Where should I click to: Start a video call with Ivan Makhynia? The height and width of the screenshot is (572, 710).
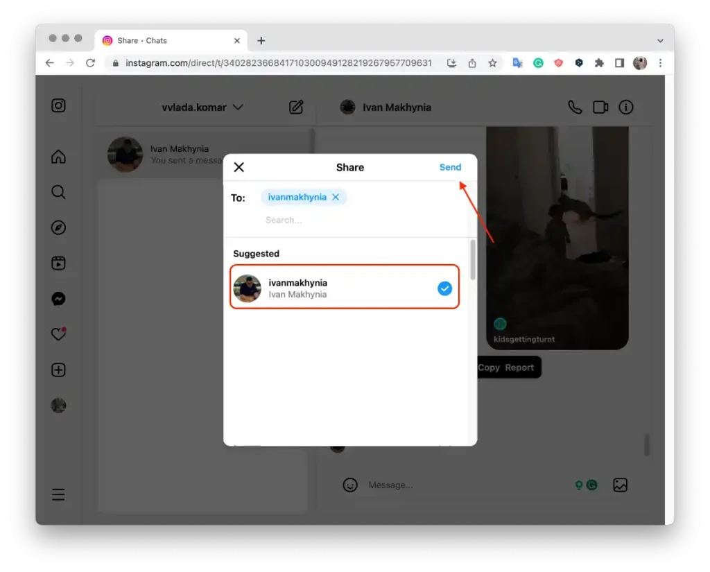[x=600, y=107]
